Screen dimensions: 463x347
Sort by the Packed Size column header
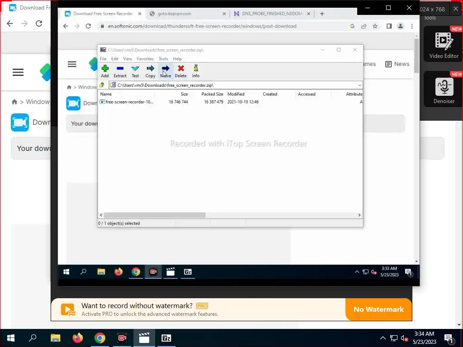click(x=213, y=94)
